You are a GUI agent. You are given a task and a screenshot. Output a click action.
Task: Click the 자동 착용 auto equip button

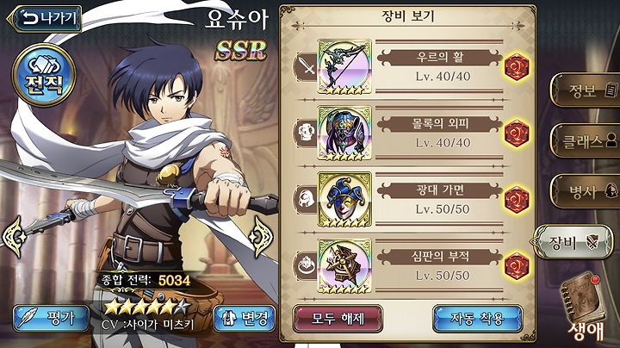click(478, 319)
